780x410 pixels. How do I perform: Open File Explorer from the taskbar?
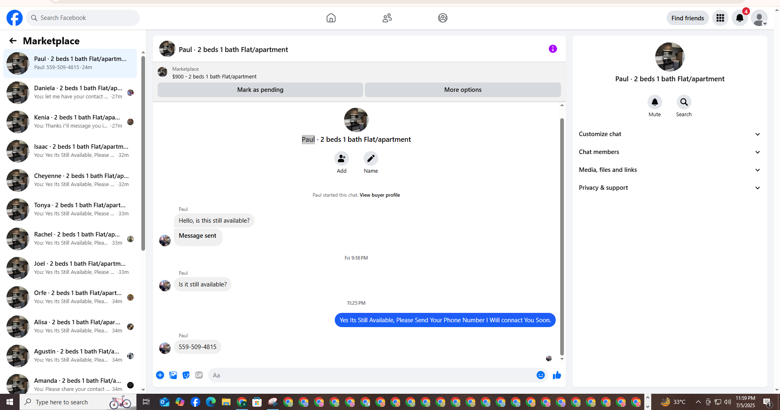click(x=226, y=402)
